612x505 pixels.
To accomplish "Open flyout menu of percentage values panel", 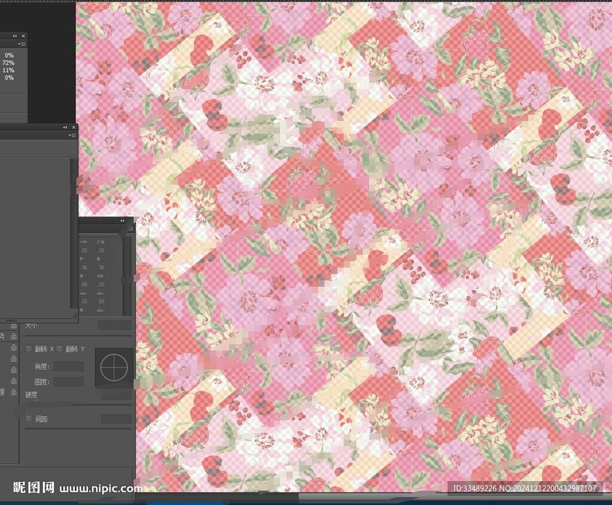I will [22, 44].
